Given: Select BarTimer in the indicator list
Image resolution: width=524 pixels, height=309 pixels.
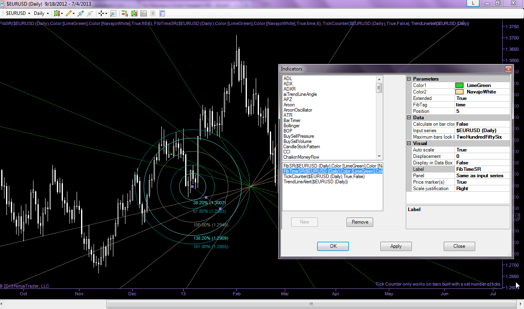Looking at the screenshot, I should (292, 120).
